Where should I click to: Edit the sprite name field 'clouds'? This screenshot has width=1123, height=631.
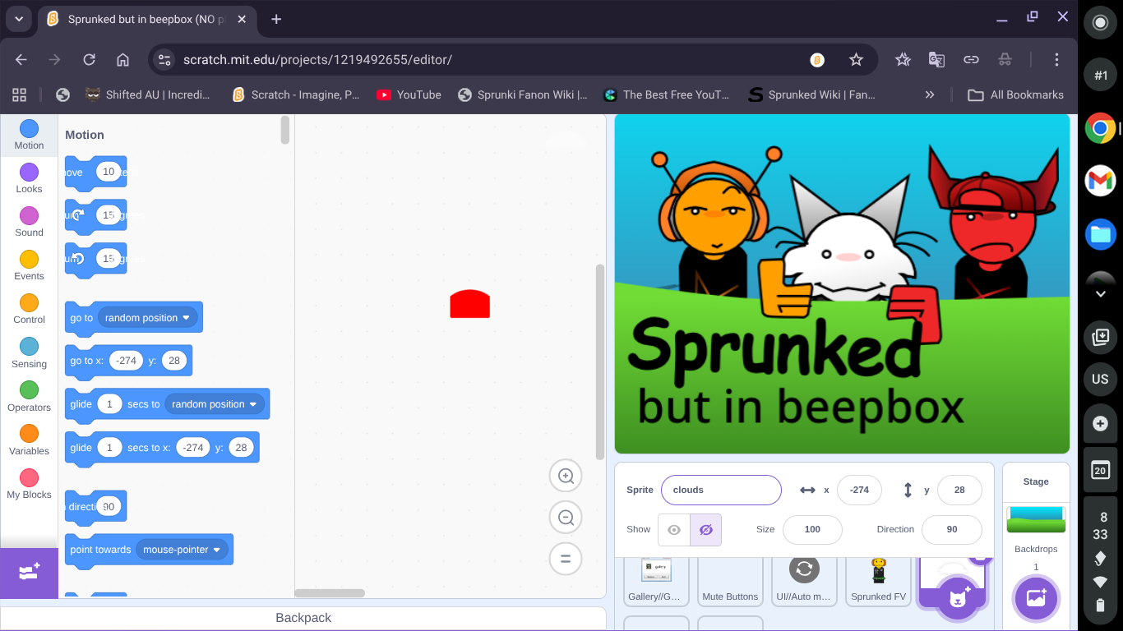coord(721,490)
